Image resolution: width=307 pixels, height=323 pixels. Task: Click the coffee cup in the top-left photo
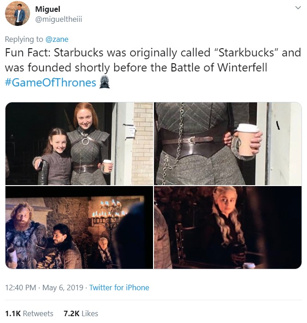click(107, 167)
